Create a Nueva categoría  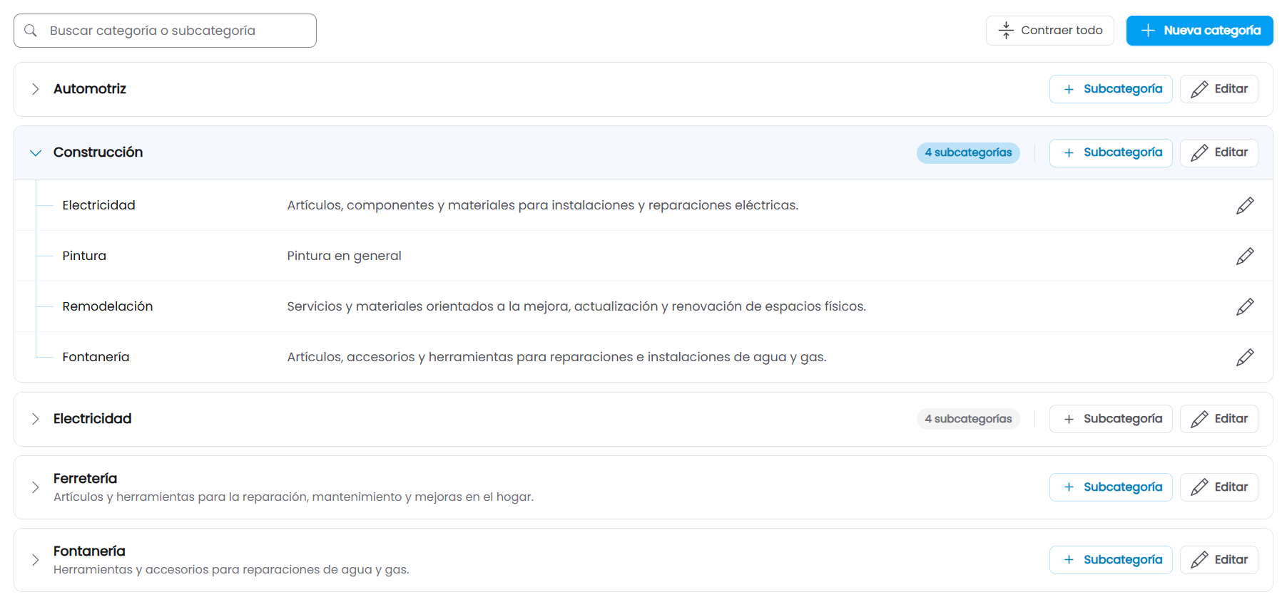coord(1200,31)
